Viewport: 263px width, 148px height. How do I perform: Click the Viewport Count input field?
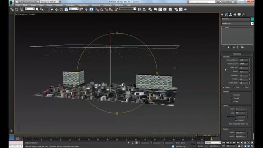coord(244,60)
